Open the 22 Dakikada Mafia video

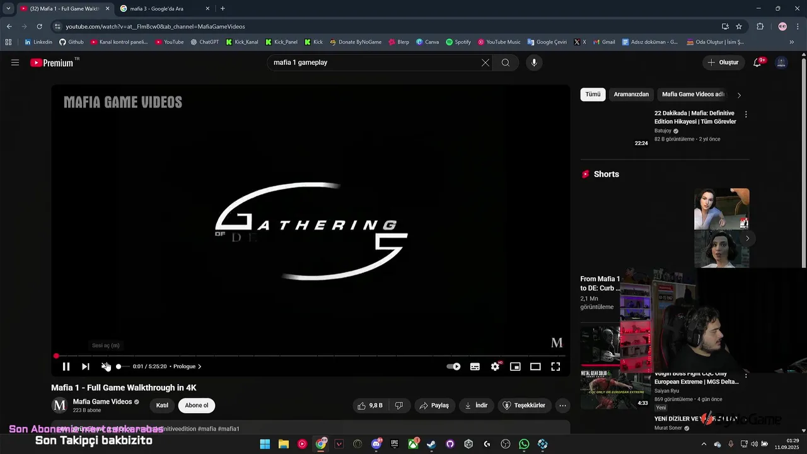click(695, 117)
